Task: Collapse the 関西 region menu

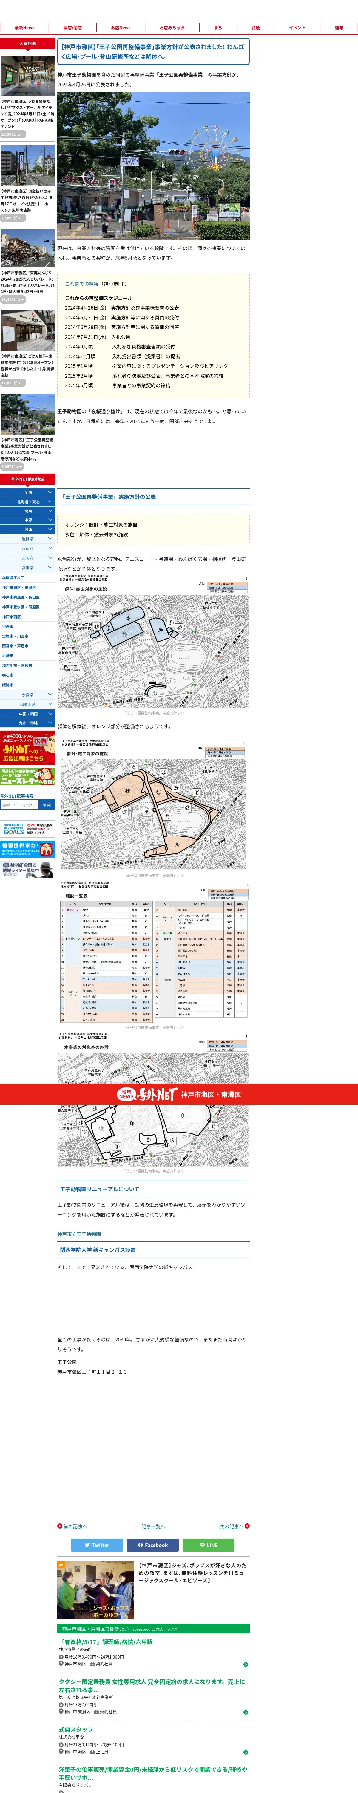Action: click(28, 529)
